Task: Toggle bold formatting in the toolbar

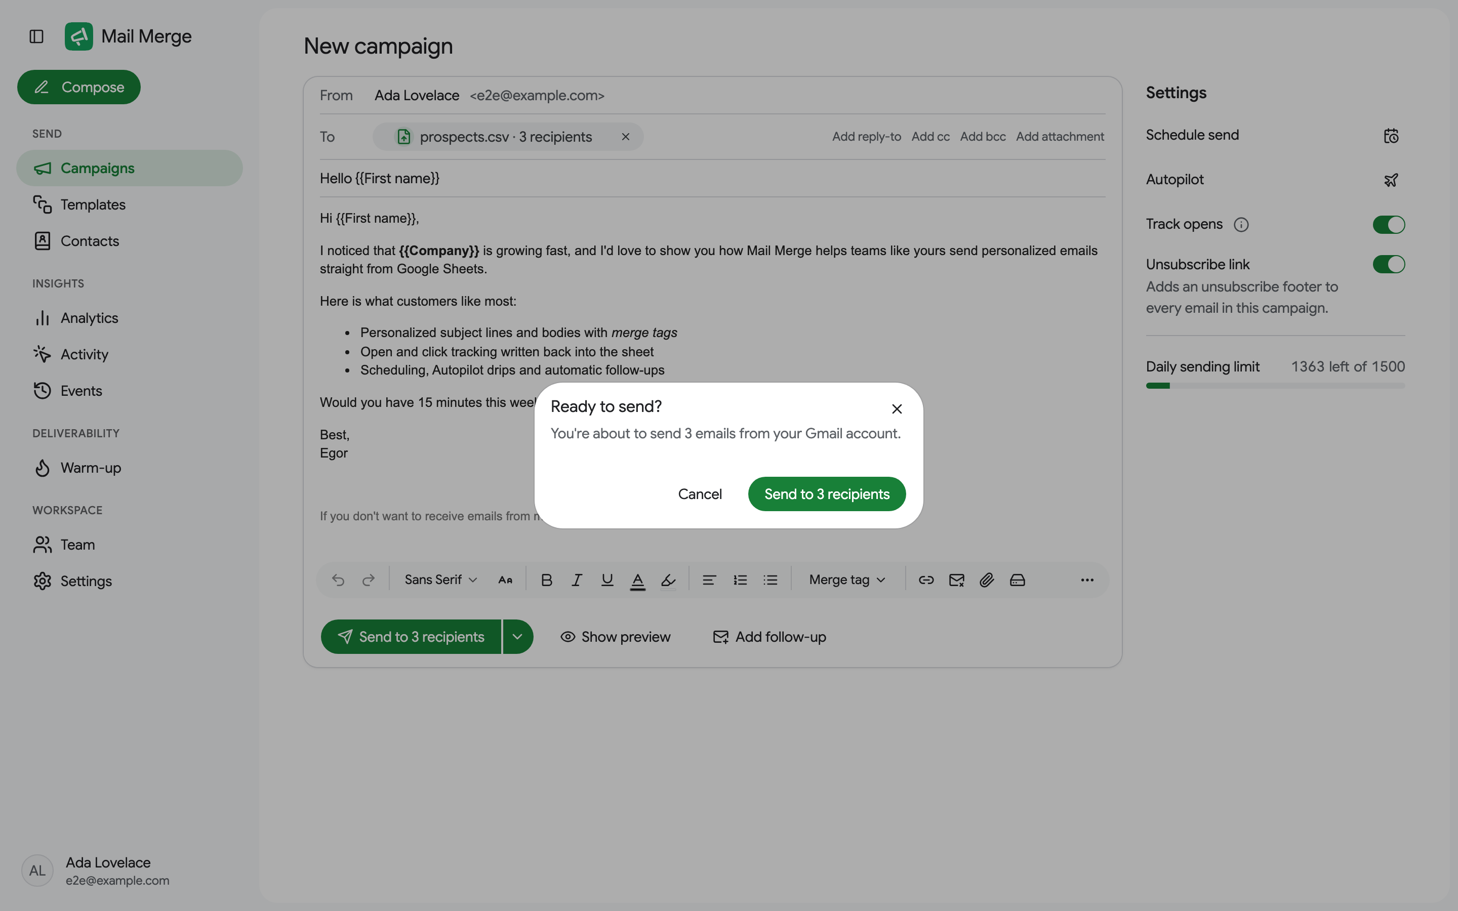Action: click(546, 579)
